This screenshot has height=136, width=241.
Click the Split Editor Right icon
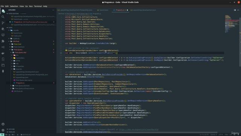pos(235,10)
